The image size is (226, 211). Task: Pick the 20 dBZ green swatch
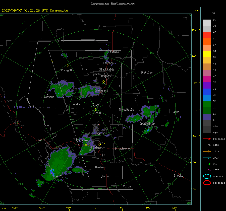pyautogui.click(x=207, y=104)
